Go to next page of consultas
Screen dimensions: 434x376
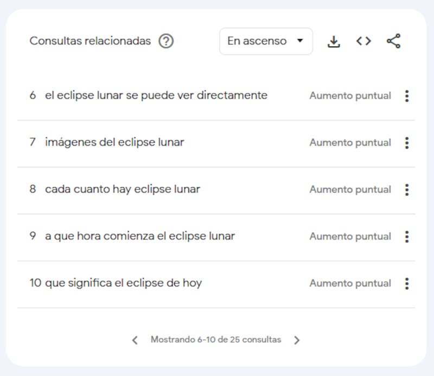[297, 340]
